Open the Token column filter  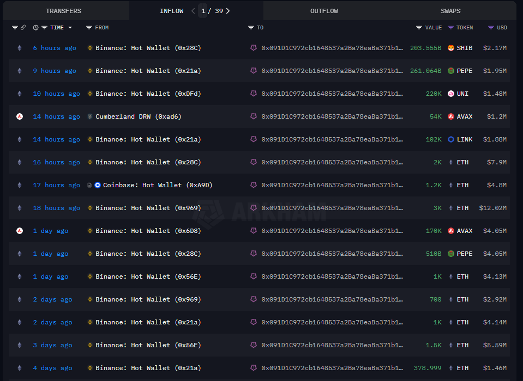[x=450, y=28]
